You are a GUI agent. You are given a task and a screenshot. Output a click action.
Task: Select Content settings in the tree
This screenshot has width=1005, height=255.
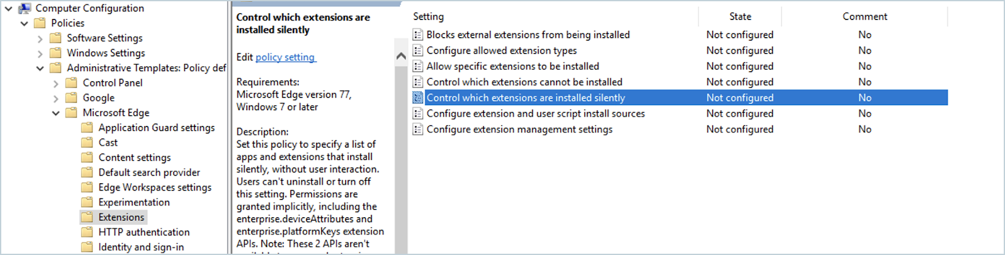coord(134,157)
